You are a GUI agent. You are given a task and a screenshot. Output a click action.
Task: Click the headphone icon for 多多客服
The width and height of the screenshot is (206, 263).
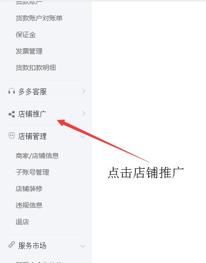coord(12,91)
